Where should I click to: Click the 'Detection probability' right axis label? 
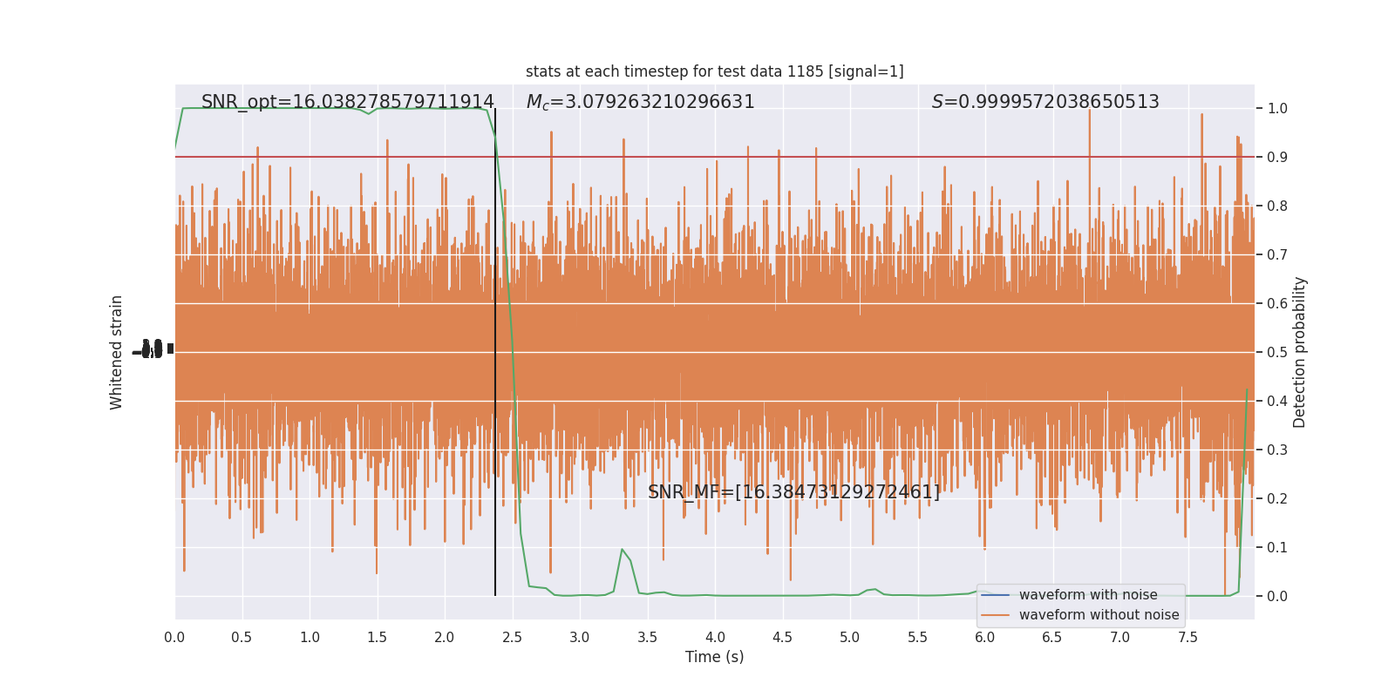1300,352
